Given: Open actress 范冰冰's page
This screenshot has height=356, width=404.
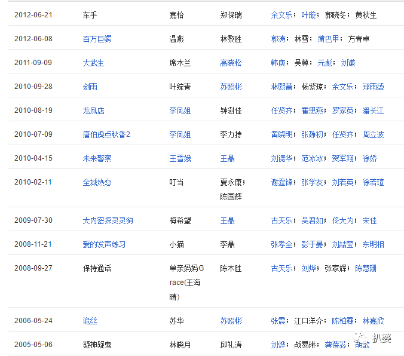Looking at the screenshot, I should coord(312,158).
